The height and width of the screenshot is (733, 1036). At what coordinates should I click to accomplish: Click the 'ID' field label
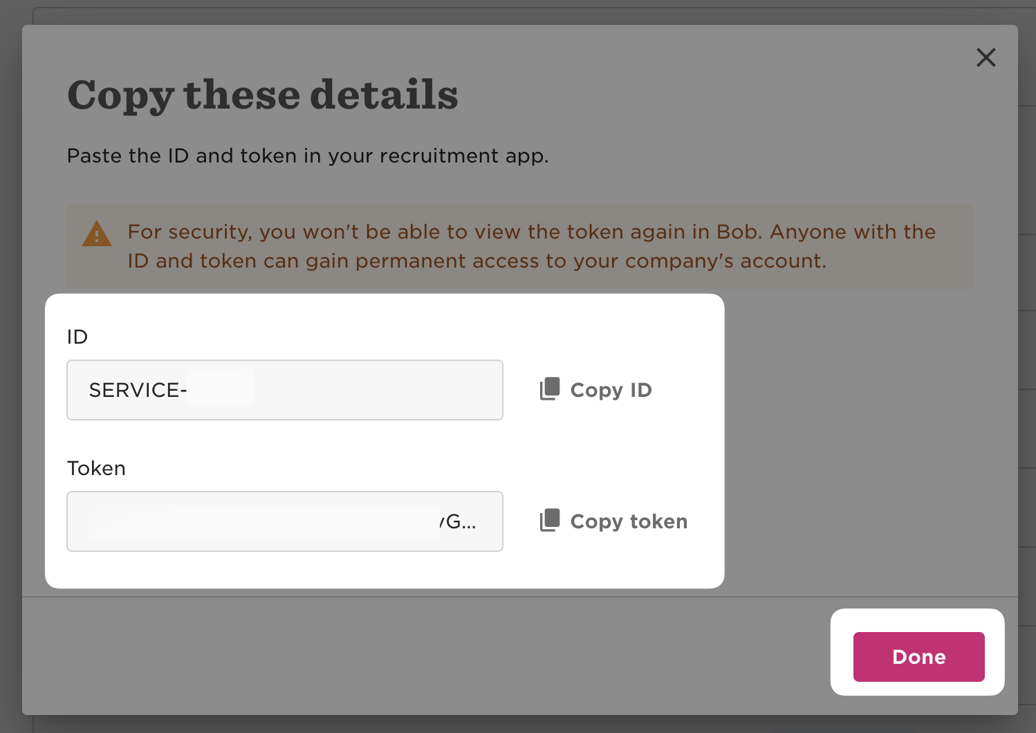click(77, 337)
